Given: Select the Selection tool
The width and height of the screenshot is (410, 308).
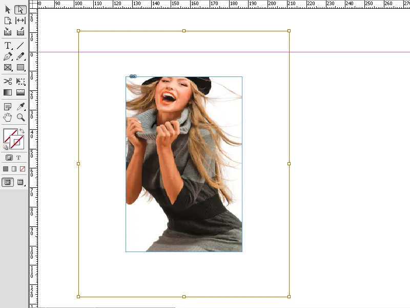Looking at the screenshot, I should (x=7, y=9).
